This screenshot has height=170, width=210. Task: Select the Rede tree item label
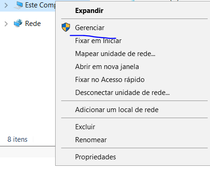(33, 24)
